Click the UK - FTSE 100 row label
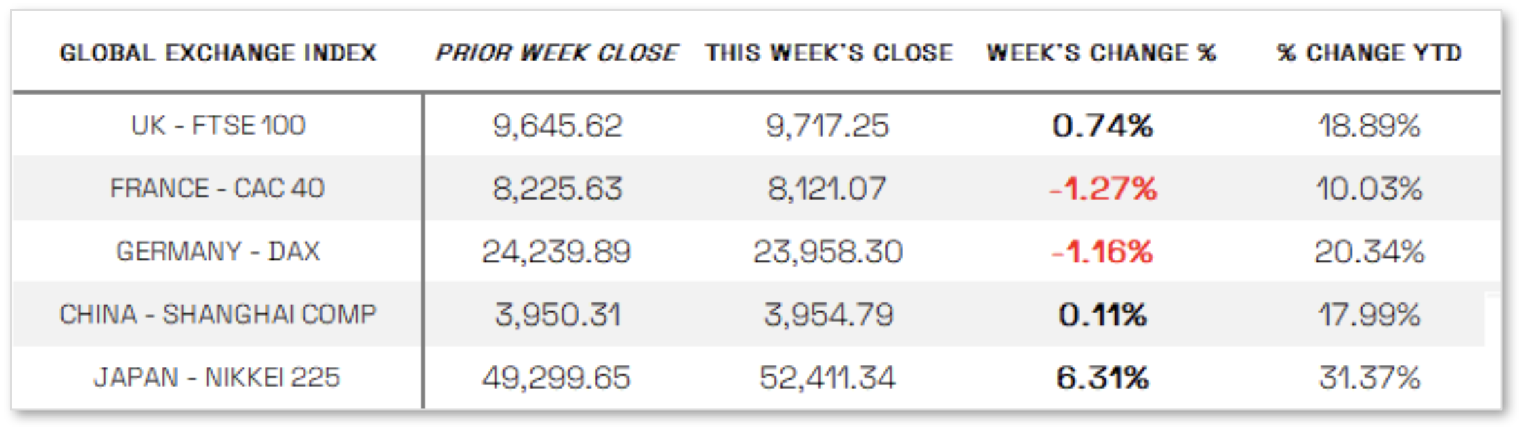 click(x=218, y=126)
